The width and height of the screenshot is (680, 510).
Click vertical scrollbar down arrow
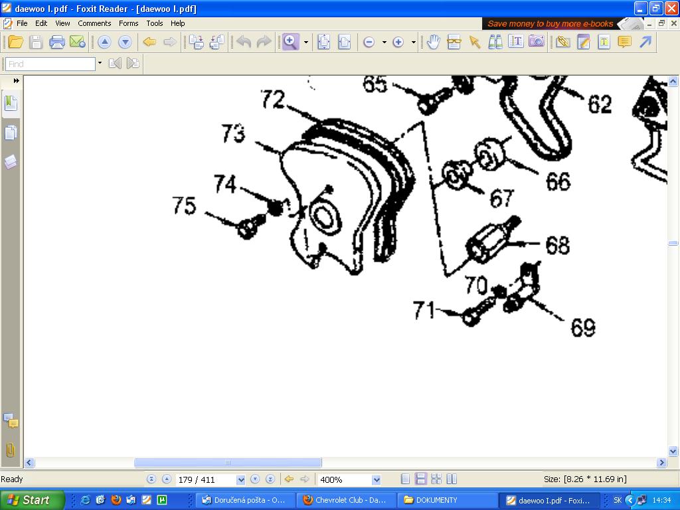673,452
